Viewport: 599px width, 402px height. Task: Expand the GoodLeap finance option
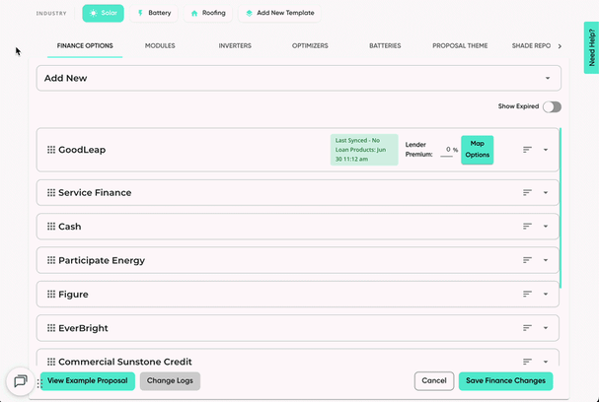tap(546, 150)
